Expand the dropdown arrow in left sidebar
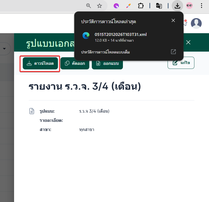This screenshot has height=202, width=209. pyautogui.click(x=4, y=49)
